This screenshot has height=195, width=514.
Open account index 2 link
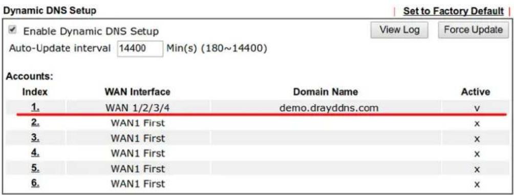pos(35,123)
